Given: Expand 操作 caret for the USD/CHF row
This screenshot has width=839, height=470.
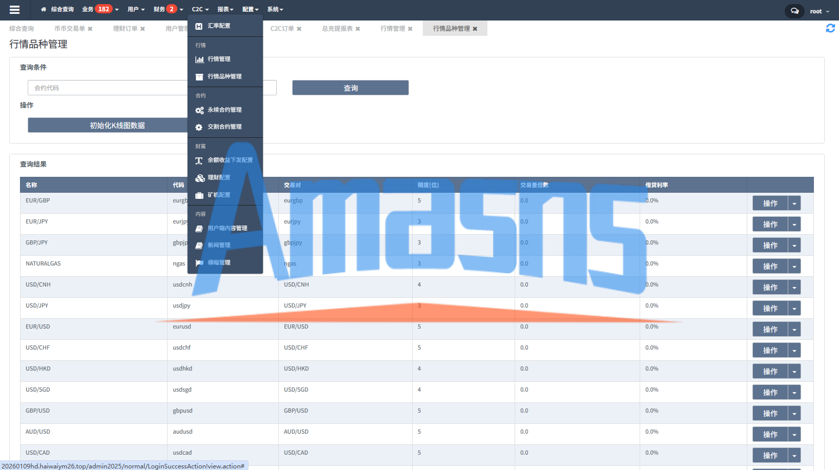Looking at the screenshot, I should coord(794,351).
